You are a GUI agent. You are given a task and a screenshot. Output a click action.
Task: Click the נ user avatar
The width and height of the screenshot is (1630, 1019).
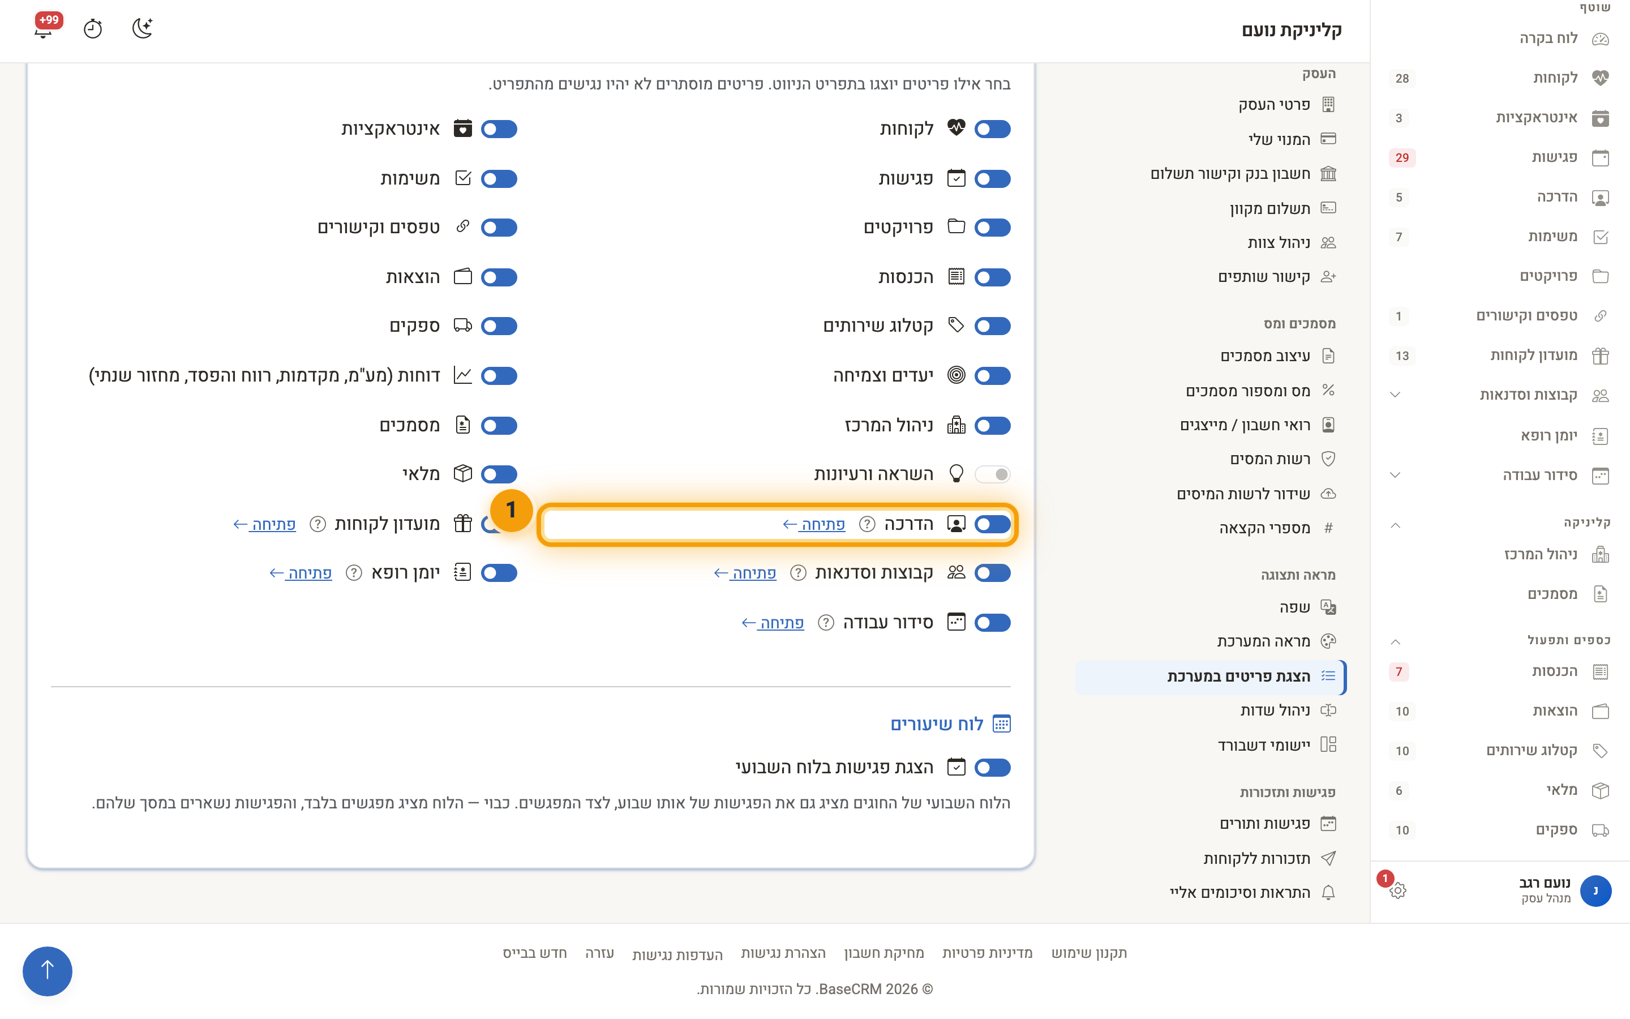click(x=1595, y=890)
